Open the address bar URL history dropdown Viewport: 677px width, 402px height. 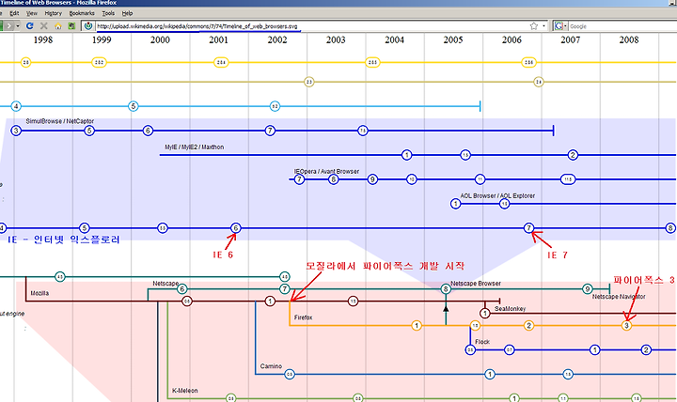tap(543, 26)
